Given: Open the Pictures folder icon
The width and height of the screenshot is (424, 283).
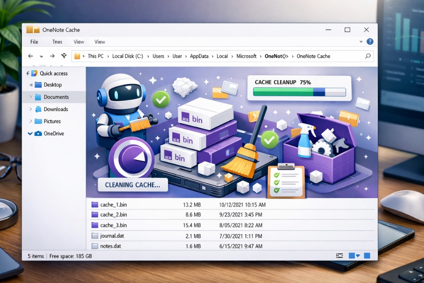Looking at the screenshot, I should (x=37, y=121).
